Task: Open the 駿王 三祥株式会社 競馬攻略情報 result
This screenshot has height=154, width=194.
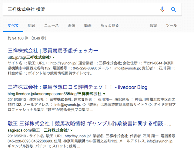Action: [x=89, y=124]
